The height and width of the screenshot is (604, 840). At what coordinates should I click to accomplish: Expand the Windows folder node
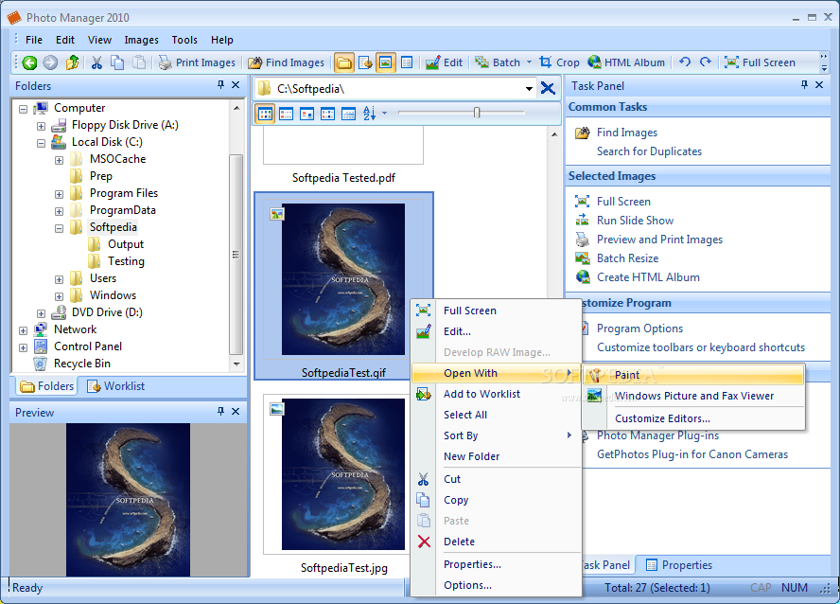click(59, 296)
